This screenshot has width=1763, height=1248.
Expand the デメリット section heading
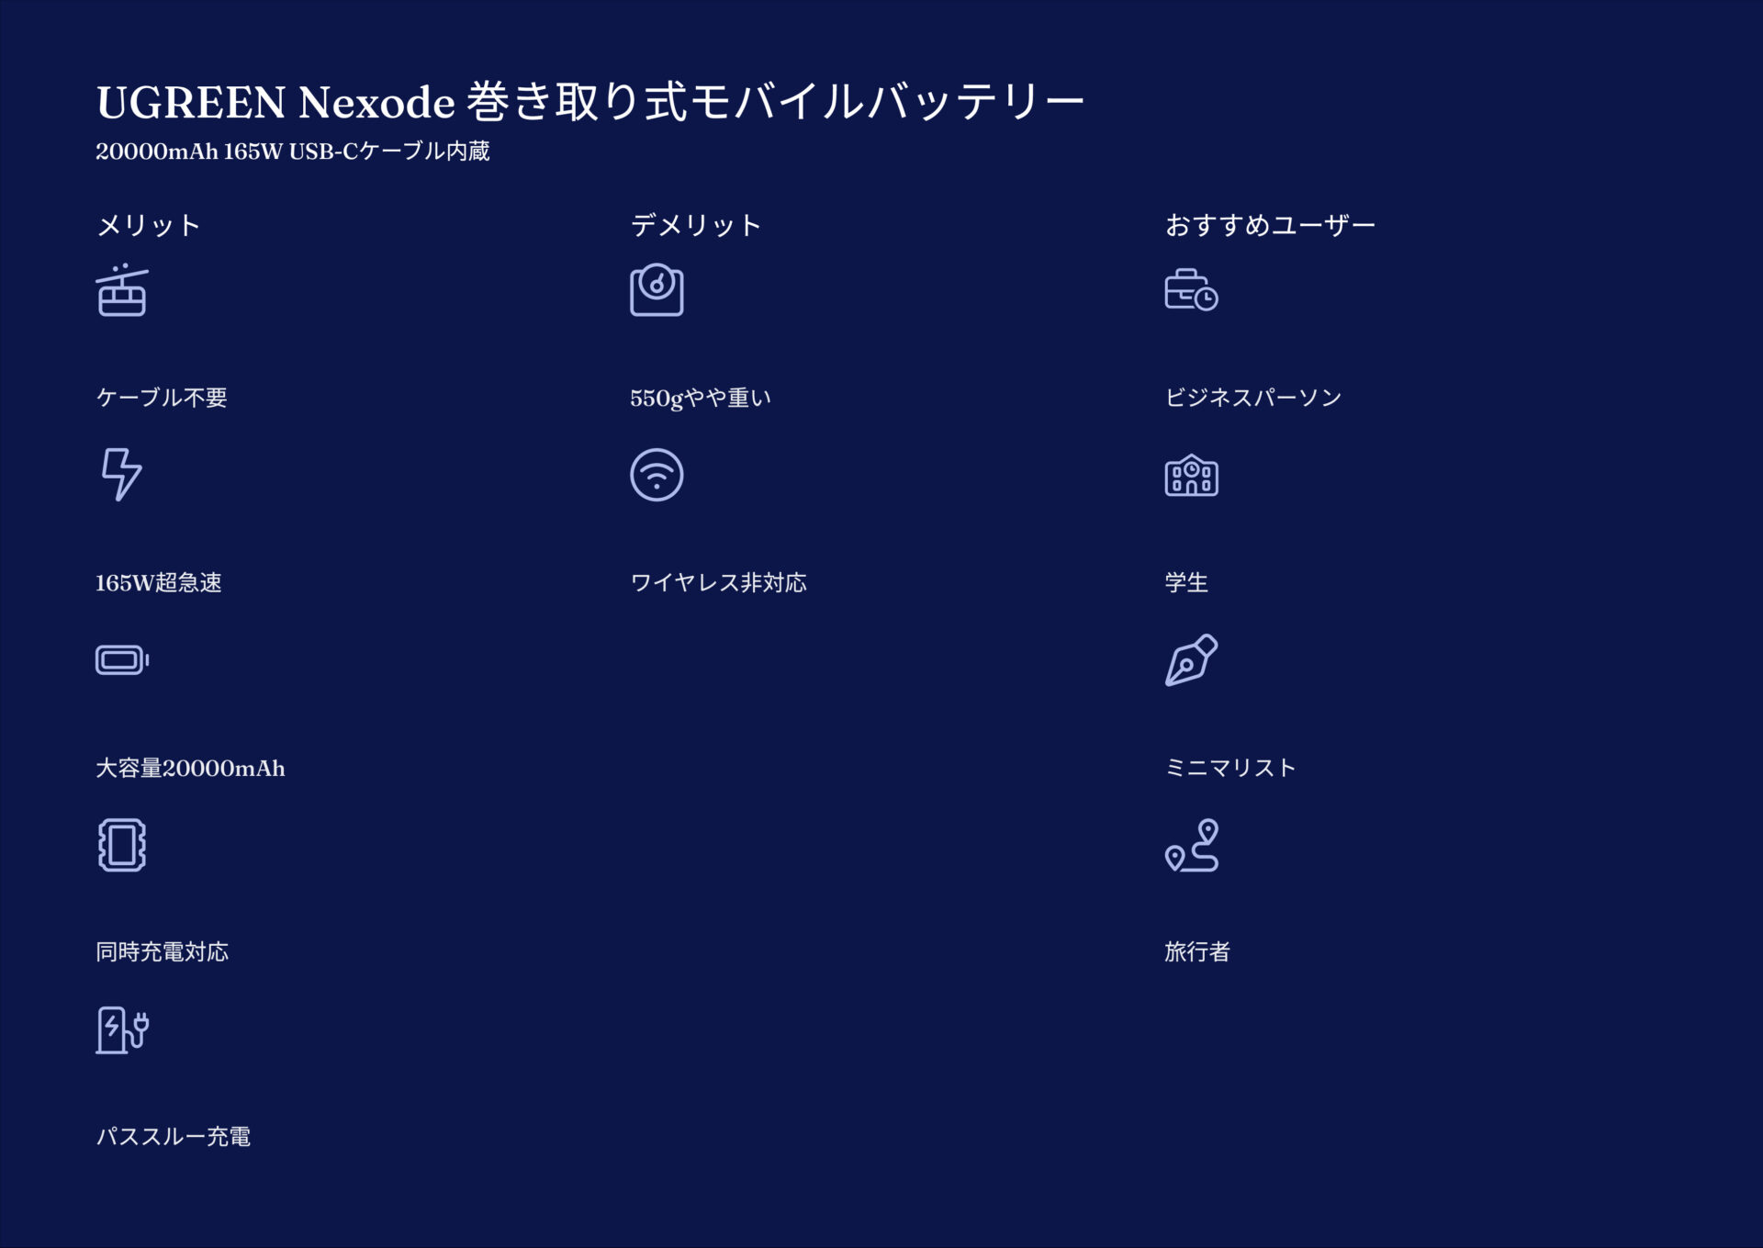point(695,222)
